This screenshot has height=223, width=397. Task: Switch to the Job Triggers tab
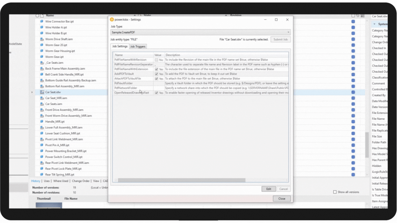click(137, 46)
